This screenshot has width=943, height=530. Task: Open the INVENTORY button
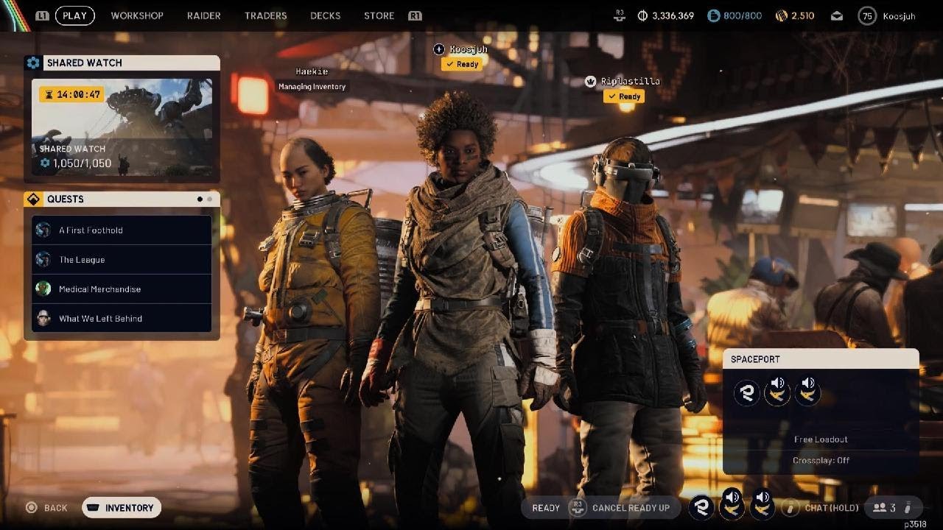(x=122, y=508)
